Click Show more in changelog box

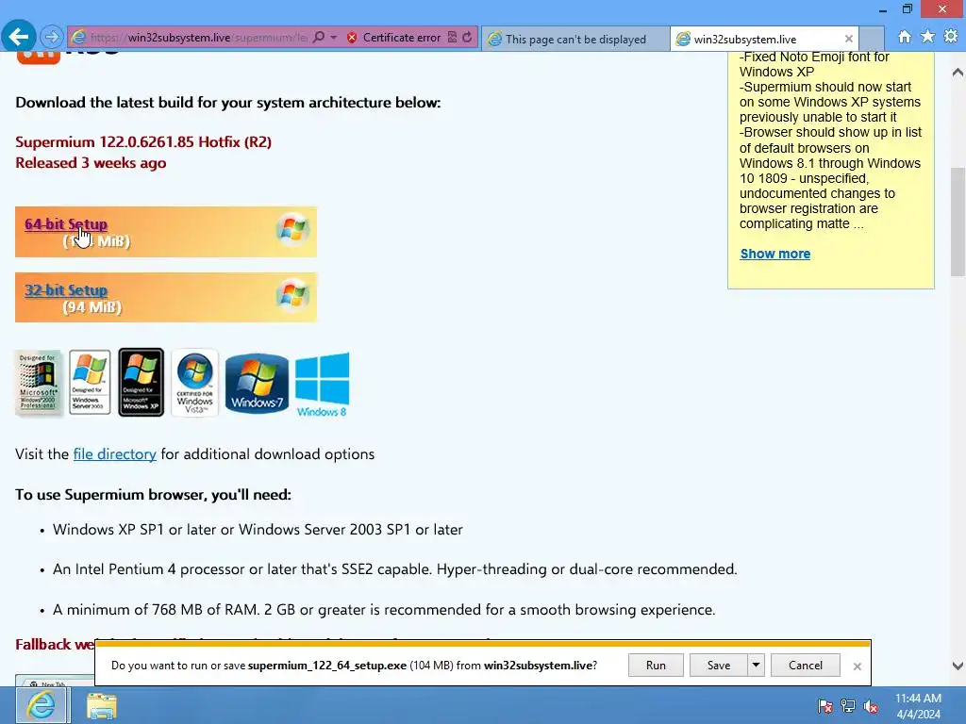(x=775, y=254)
